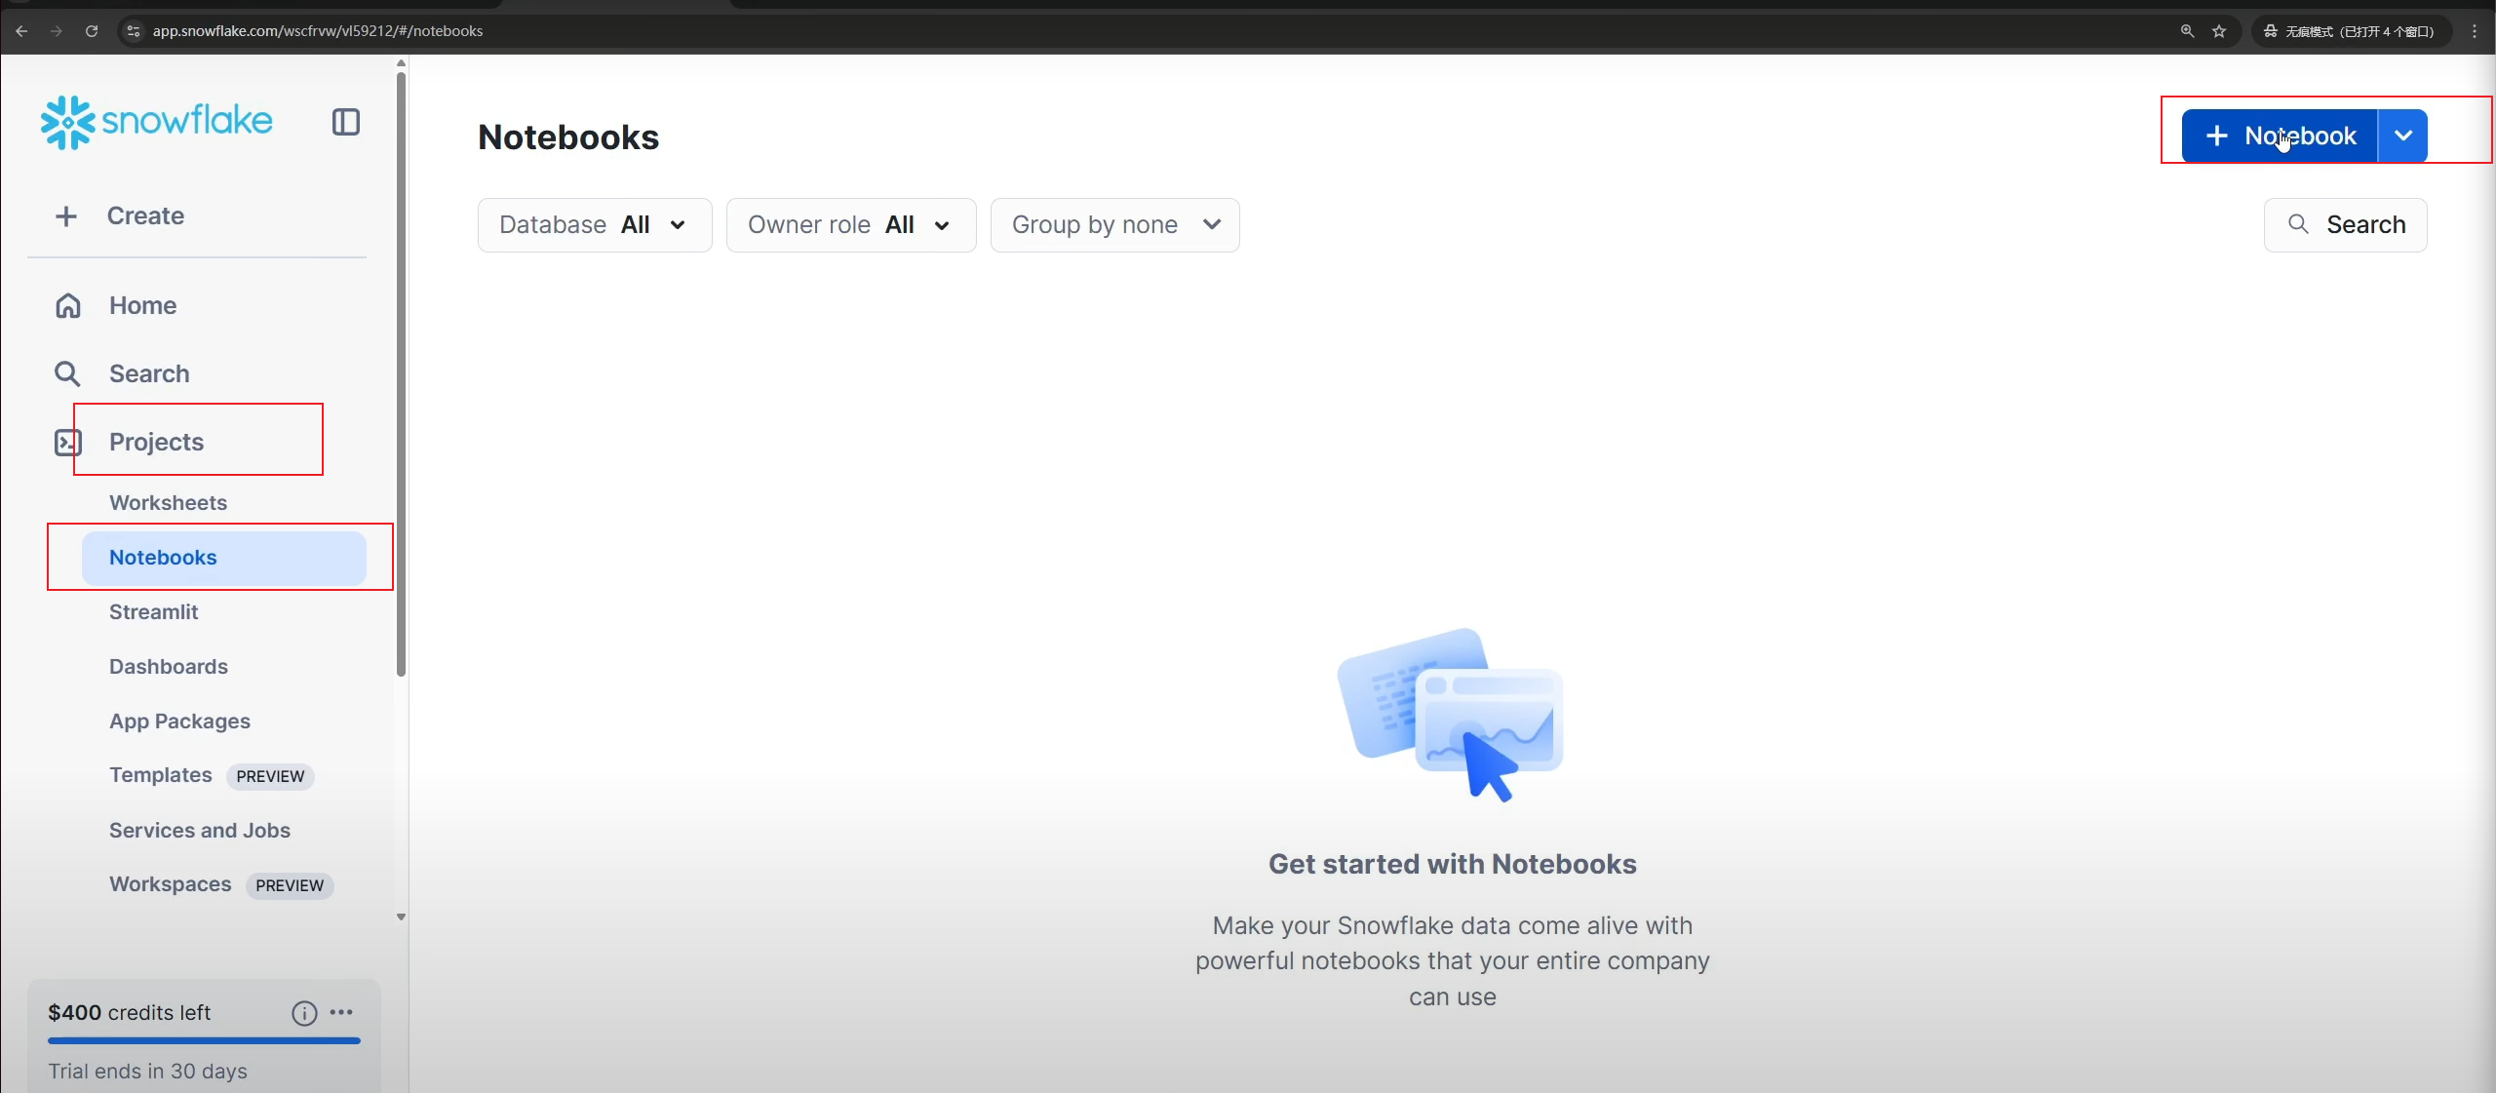
Task: Click the Projects terminal icon
Action: pyautogui.click(x=67, y=442)
